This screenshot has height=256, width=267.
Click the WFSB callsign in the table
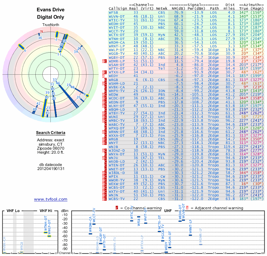coord(113,13)
